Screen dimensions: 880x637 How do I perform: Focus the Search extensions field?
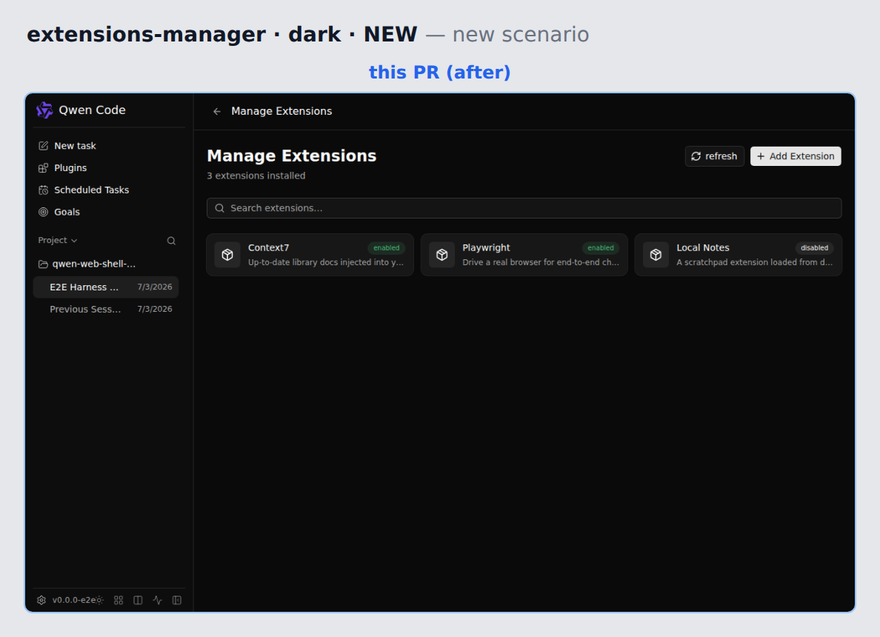524,208
